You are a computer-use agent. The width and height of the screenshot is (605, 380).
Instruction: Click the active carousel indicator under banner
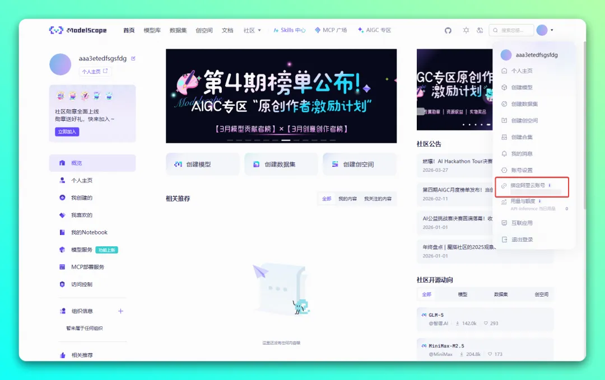286,140
